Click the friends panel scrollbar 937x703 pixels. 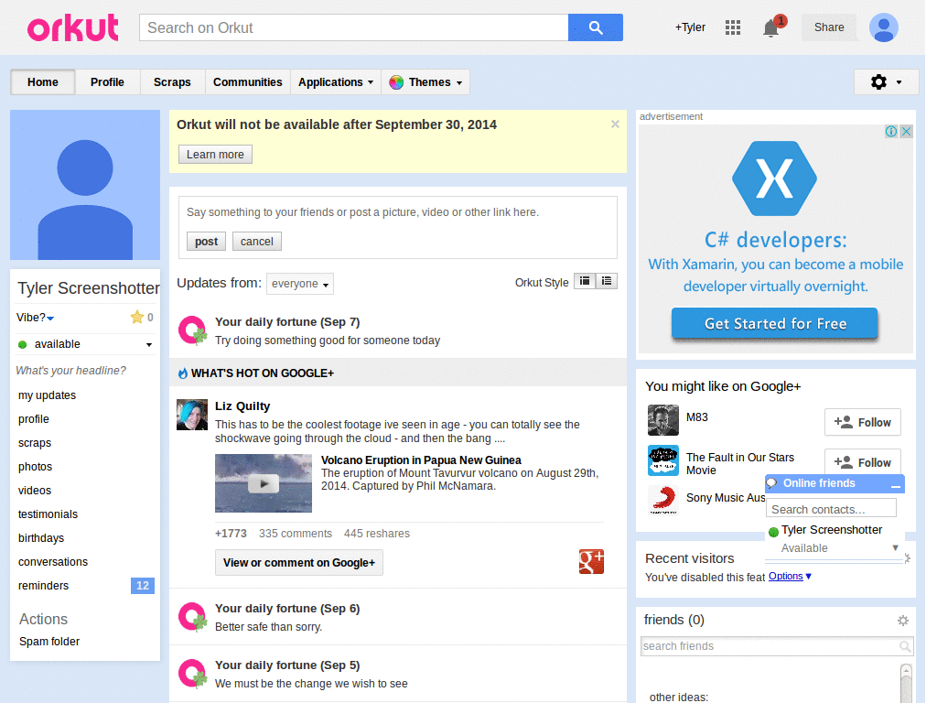(x=906, y=682)
